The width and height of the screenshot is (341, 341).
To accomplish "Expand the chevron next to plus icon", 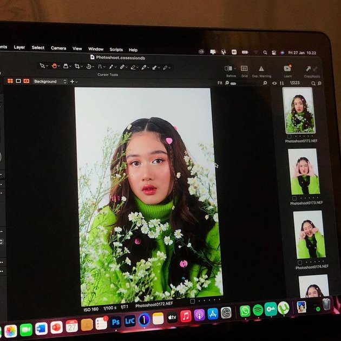I will coord(76,82).
